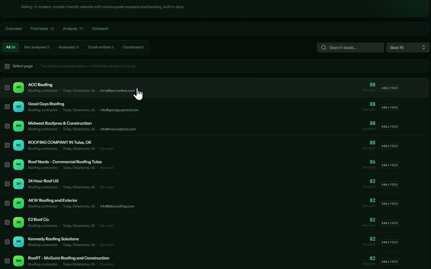Open the ACC Roofing lead name
This screenshot has height=269, width=431.
40,85
